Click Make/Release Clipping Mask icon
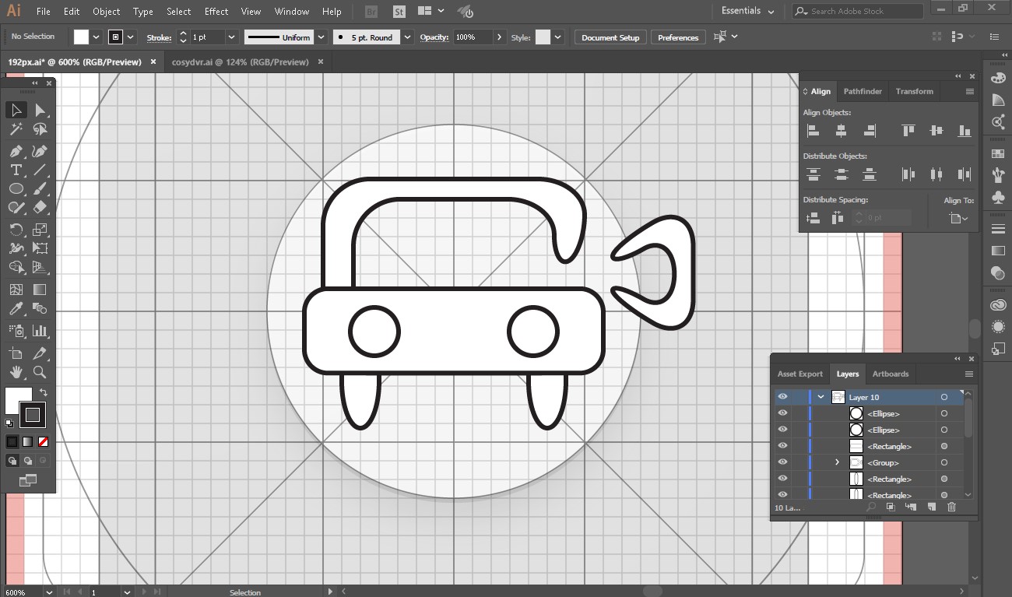The image size is (1012, 597). coord(891,507)
